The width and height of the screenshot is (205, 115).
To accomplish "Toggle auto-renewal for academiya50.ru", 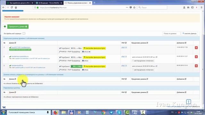I will click(x=143, y=70).
